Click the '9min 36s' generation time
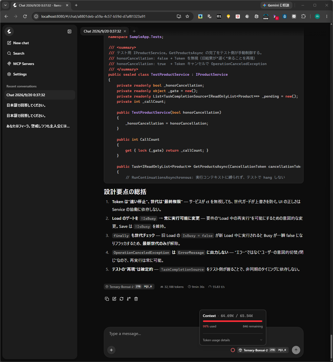333x362 pixels. [196, 287]
